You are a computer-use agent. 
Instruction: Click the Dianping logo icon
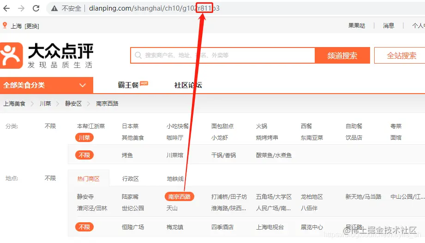(x=11, y=55)
